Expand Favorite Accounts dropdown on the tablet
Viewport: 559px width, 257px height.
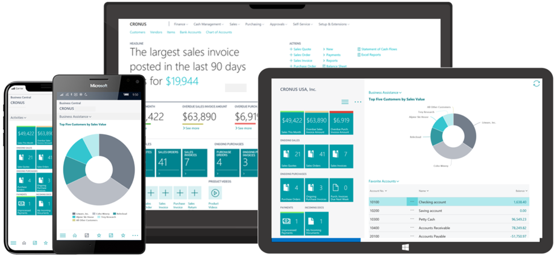tap(384, 181)
